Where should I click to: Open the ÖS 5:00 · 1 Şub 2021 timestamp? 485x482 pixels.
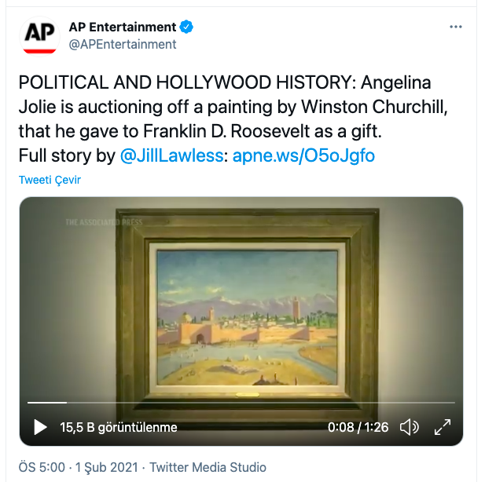point(77,467)
